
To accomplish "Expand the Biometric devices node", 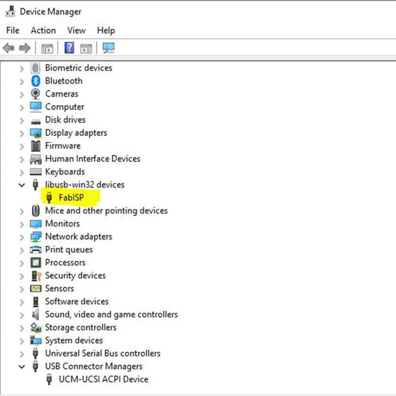I will pyautogui.click(x=22, y=69).
